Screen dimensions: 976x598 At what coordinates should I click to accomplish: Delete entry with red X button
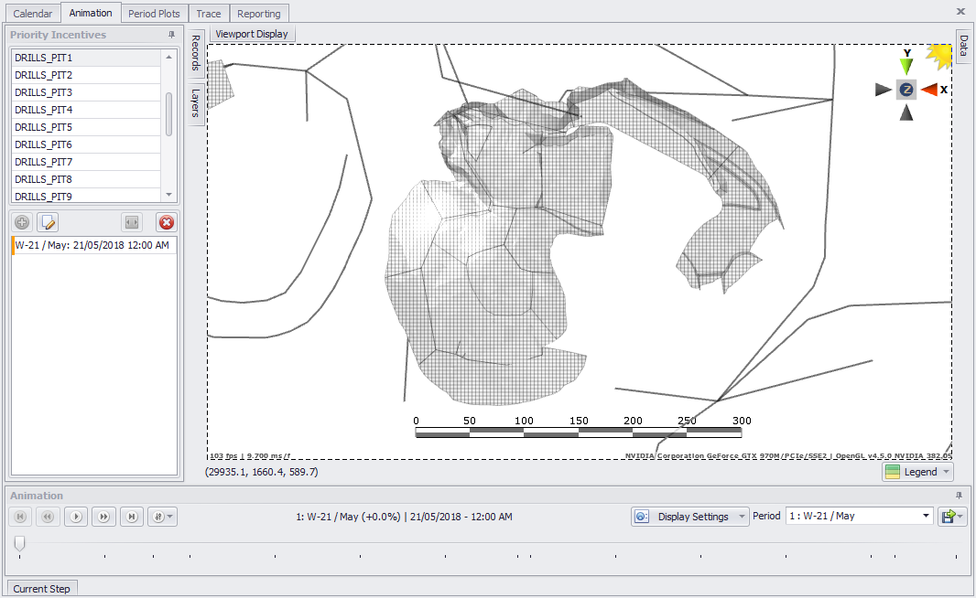(167, 222)
